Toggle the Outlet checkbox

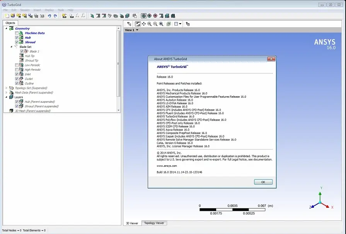[x=17, y=79]
